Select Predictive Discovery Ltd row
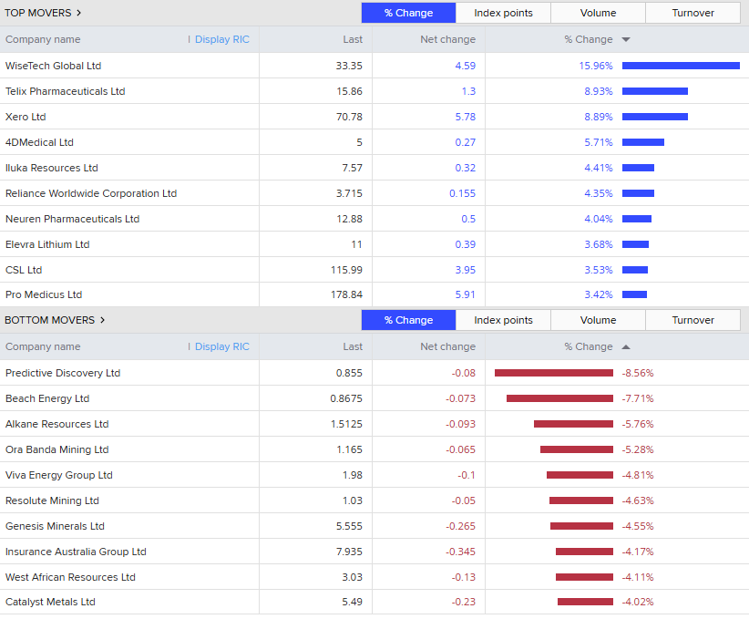Image resolution: width=749 pixels, height=619 pixels. click(374, 373)
